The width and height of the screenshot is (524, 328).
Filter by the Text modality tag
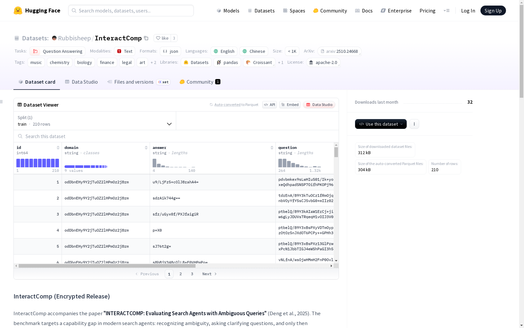125,51
